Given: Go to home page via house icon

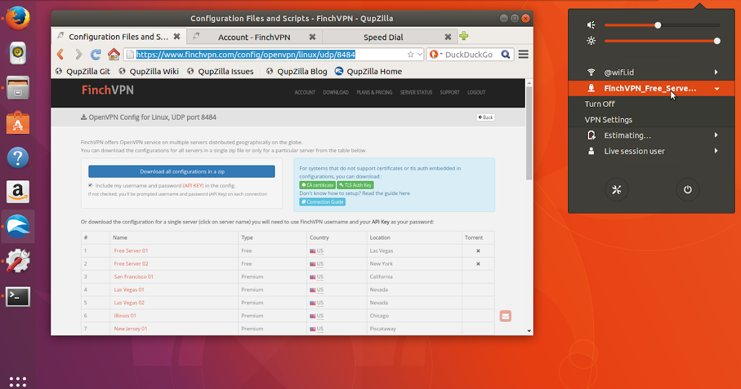Looking at the screenshot, I should coord(114,54).
